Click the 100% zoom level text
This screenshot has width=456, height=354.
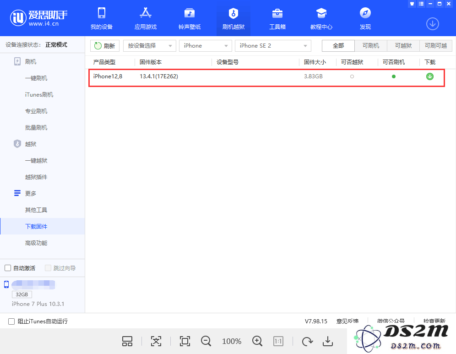tap(232, 341)
